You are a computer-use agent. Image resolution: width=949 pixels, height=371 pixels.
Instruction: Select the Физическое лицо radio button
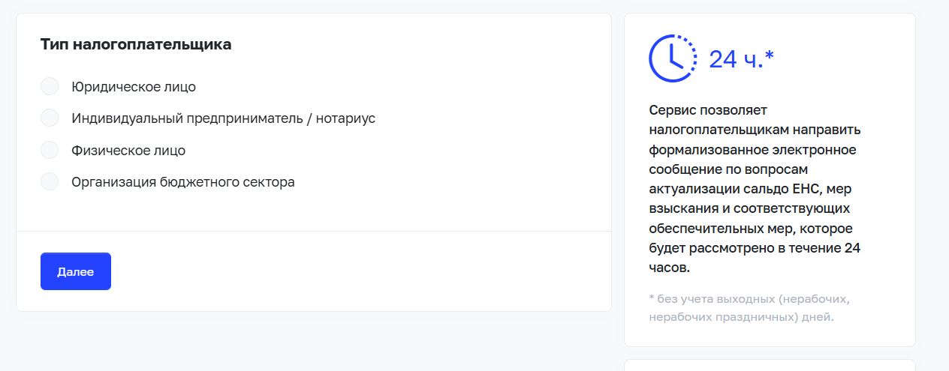point(50,150)
